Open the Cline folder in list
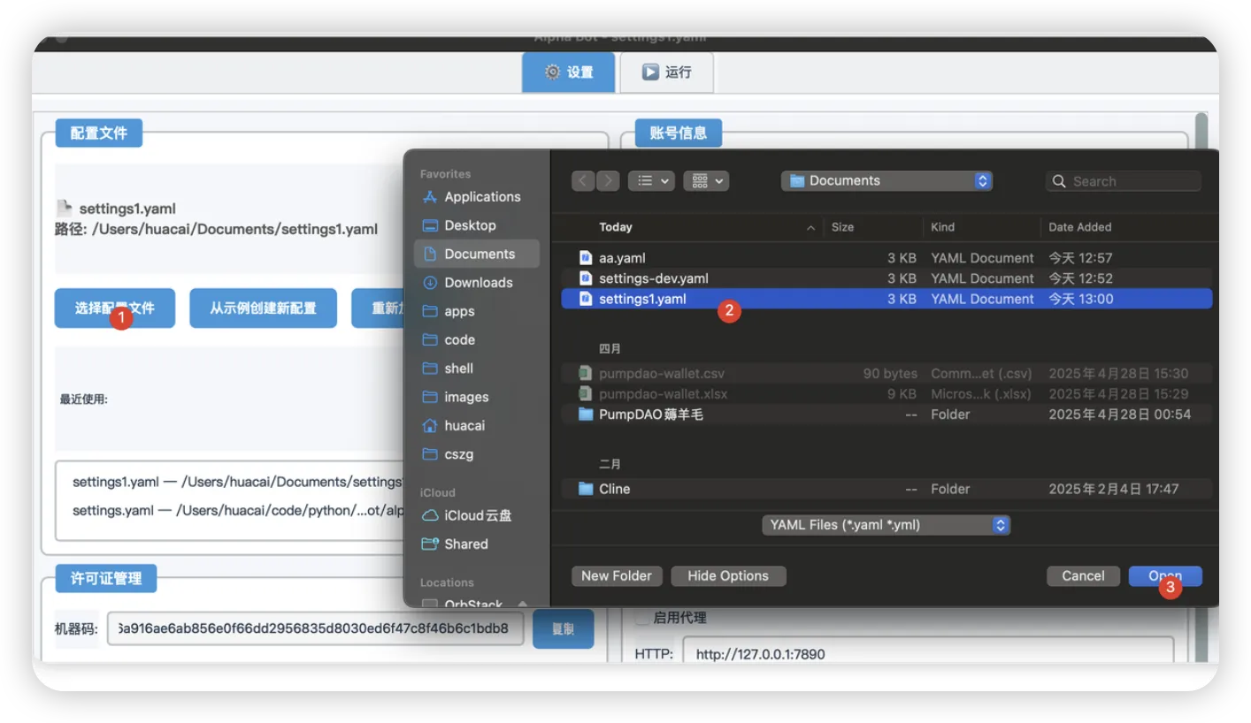1251x723 pixels. click(614, 489)
